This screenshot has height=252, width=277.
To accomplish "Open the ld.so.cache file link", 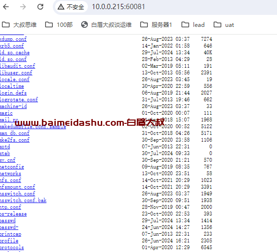I will click(x=15, y=53).
